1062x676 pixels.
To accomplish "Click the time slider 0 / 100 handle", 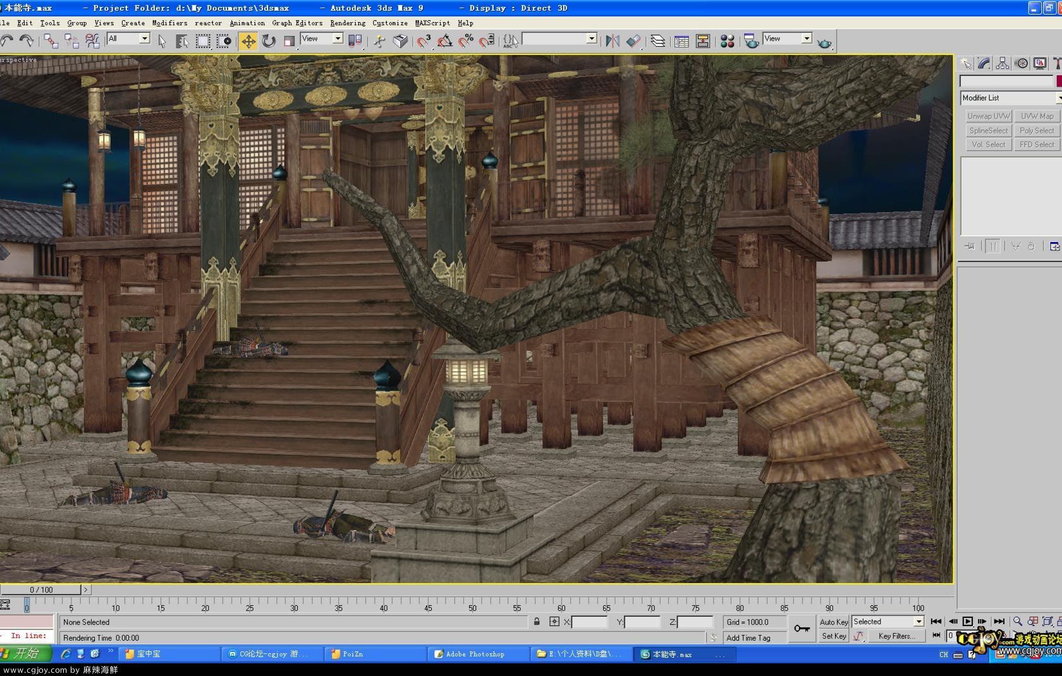I will point(41,589).
